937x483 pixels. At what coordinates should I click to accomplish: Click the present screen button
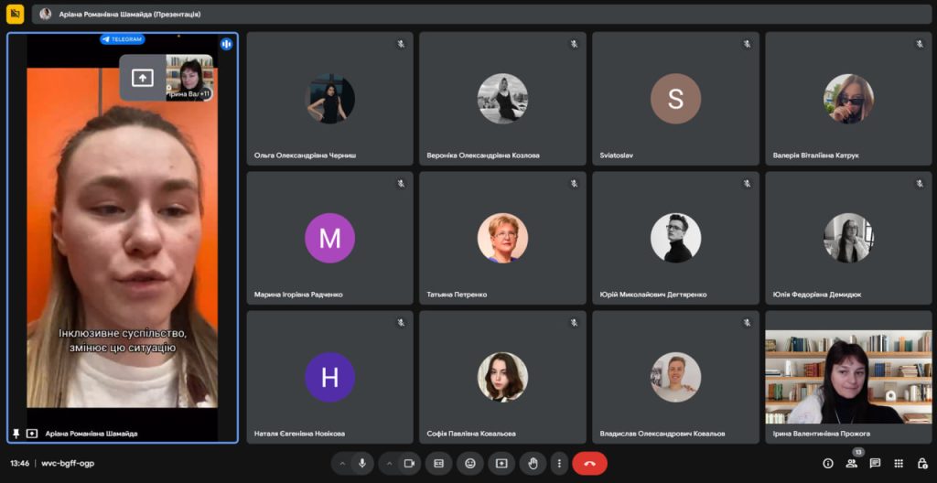click(x=501, y=464)
